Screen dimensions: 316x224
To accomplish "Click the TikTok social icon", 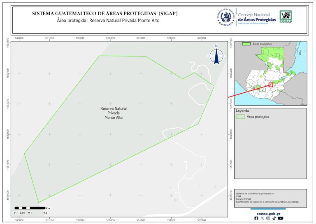I will pos(274,218).
